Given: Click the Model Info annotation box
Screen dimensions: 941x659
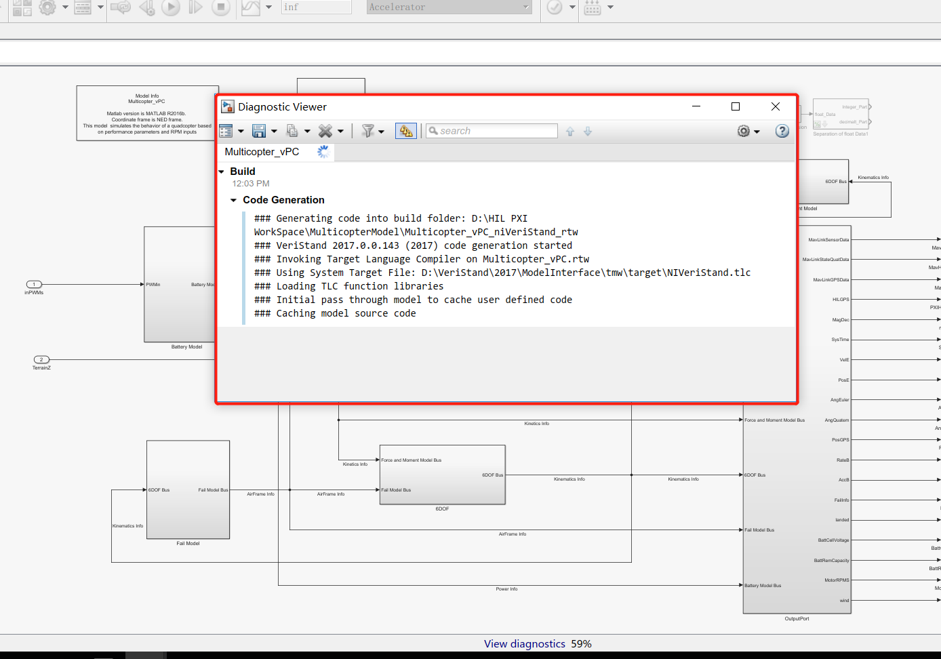Looking at the screenshot, I should 147,113.
